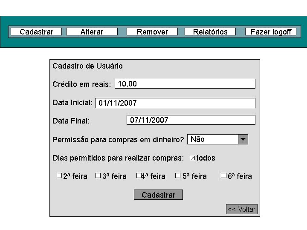Select the Remover menu item
The width and height of the screenshot is (307, 230).
[x=152, y=32]
